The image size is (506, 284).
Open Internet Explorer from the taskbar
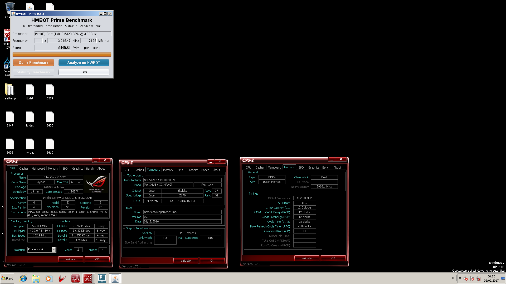point(23,278)
